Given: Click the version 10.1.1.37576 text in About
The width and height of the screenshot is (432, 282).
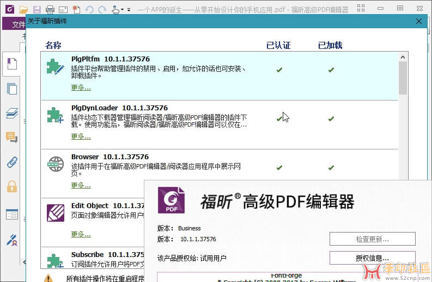Looking at the screenshot, I should (x=198, y=239).
